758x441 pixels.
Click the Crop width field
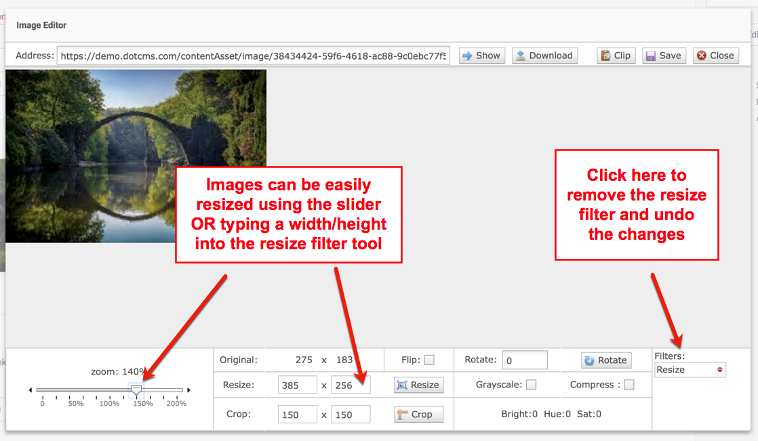[297, 415]
